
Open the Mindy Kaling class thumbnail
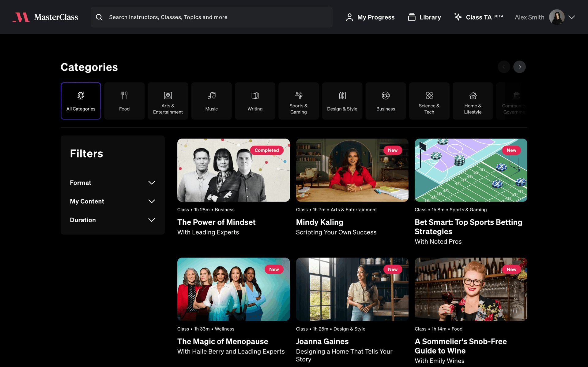point(352,170)
